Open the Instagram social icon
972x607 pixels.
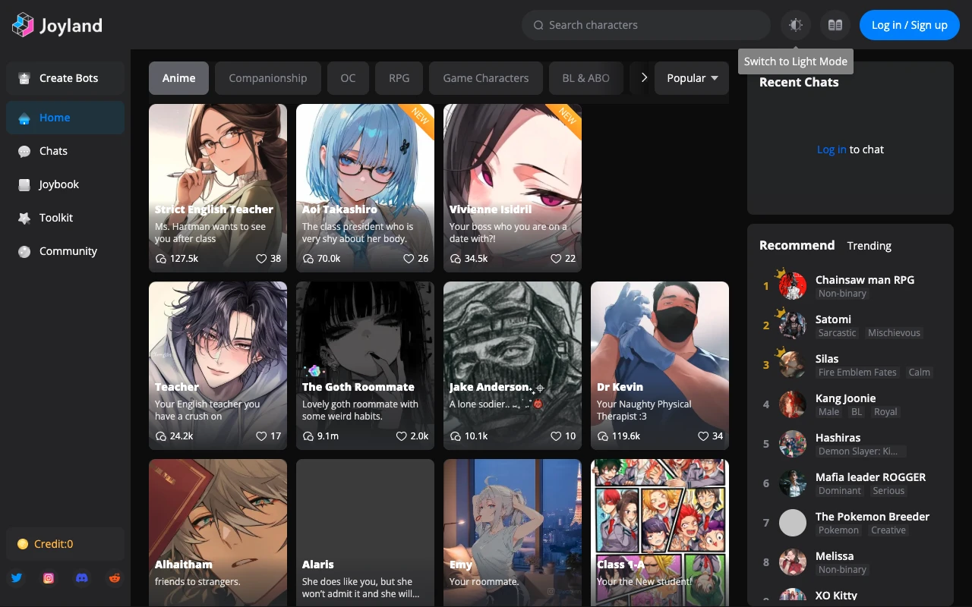point(49,578)
